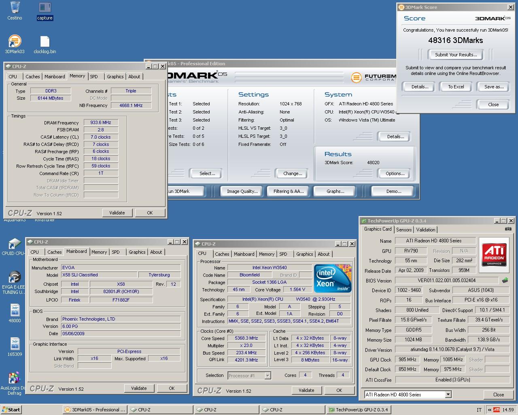The height and width of the screenshot is (415, 518).
Task: Click the GPU-Z BIOS save chip icon
Action: pyautogui.click(x=505, y=280)
